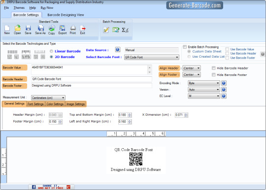Screen dimensions: 266x190
Task: Open a file with Open icon
Action: tap(17, 30)
